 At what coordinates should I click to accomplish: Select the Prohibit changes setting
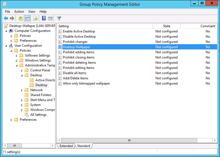point(75,42)
